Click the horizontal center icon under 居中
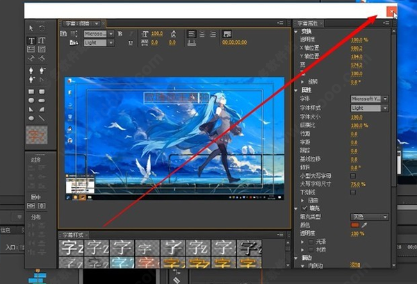Image resolution: width=417 pixels, height=284 pixels. (31, 206)
